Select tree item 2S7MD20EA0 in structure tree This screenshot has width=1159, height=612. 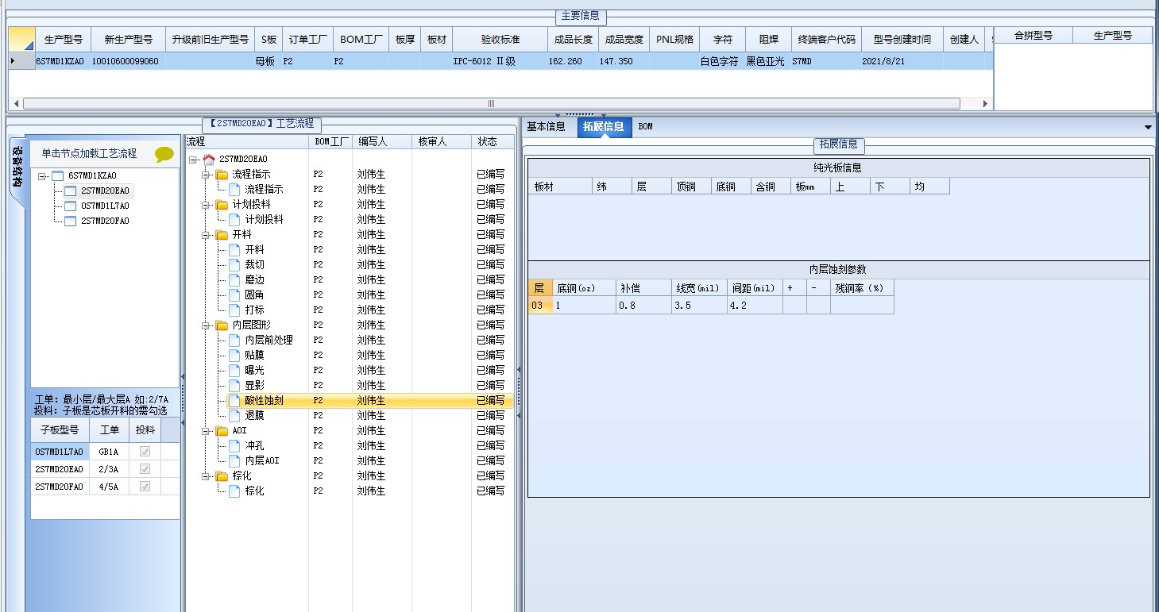tap(104, 191)
